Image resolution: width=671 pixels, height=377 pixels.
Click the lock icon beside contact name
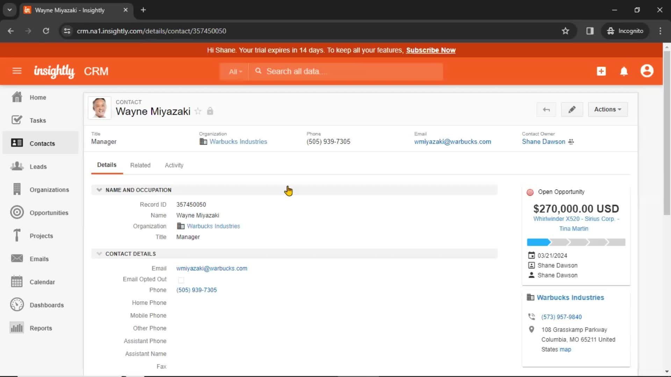coord(210,111)
